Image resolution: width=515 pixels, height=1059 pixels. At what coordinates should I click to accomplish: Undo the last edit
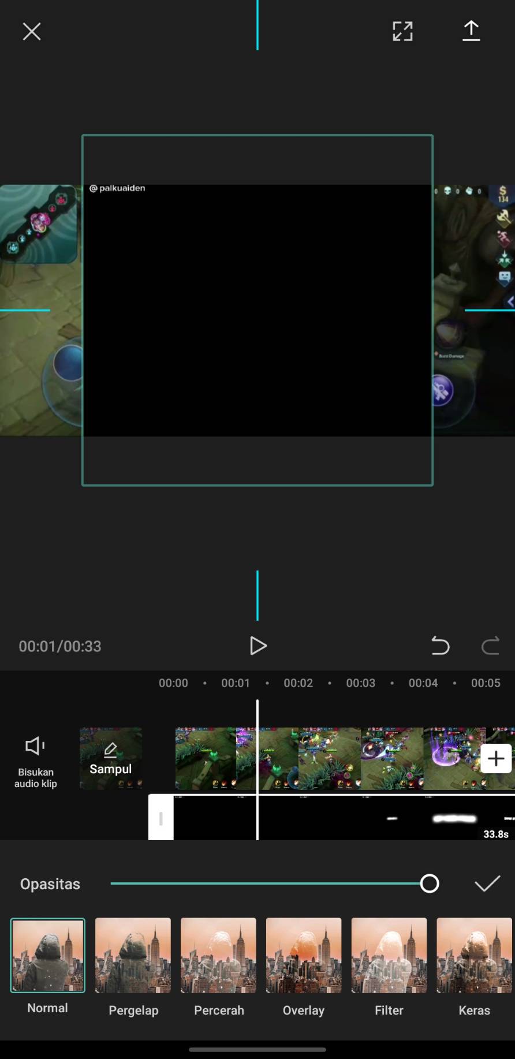pos(440,646)
